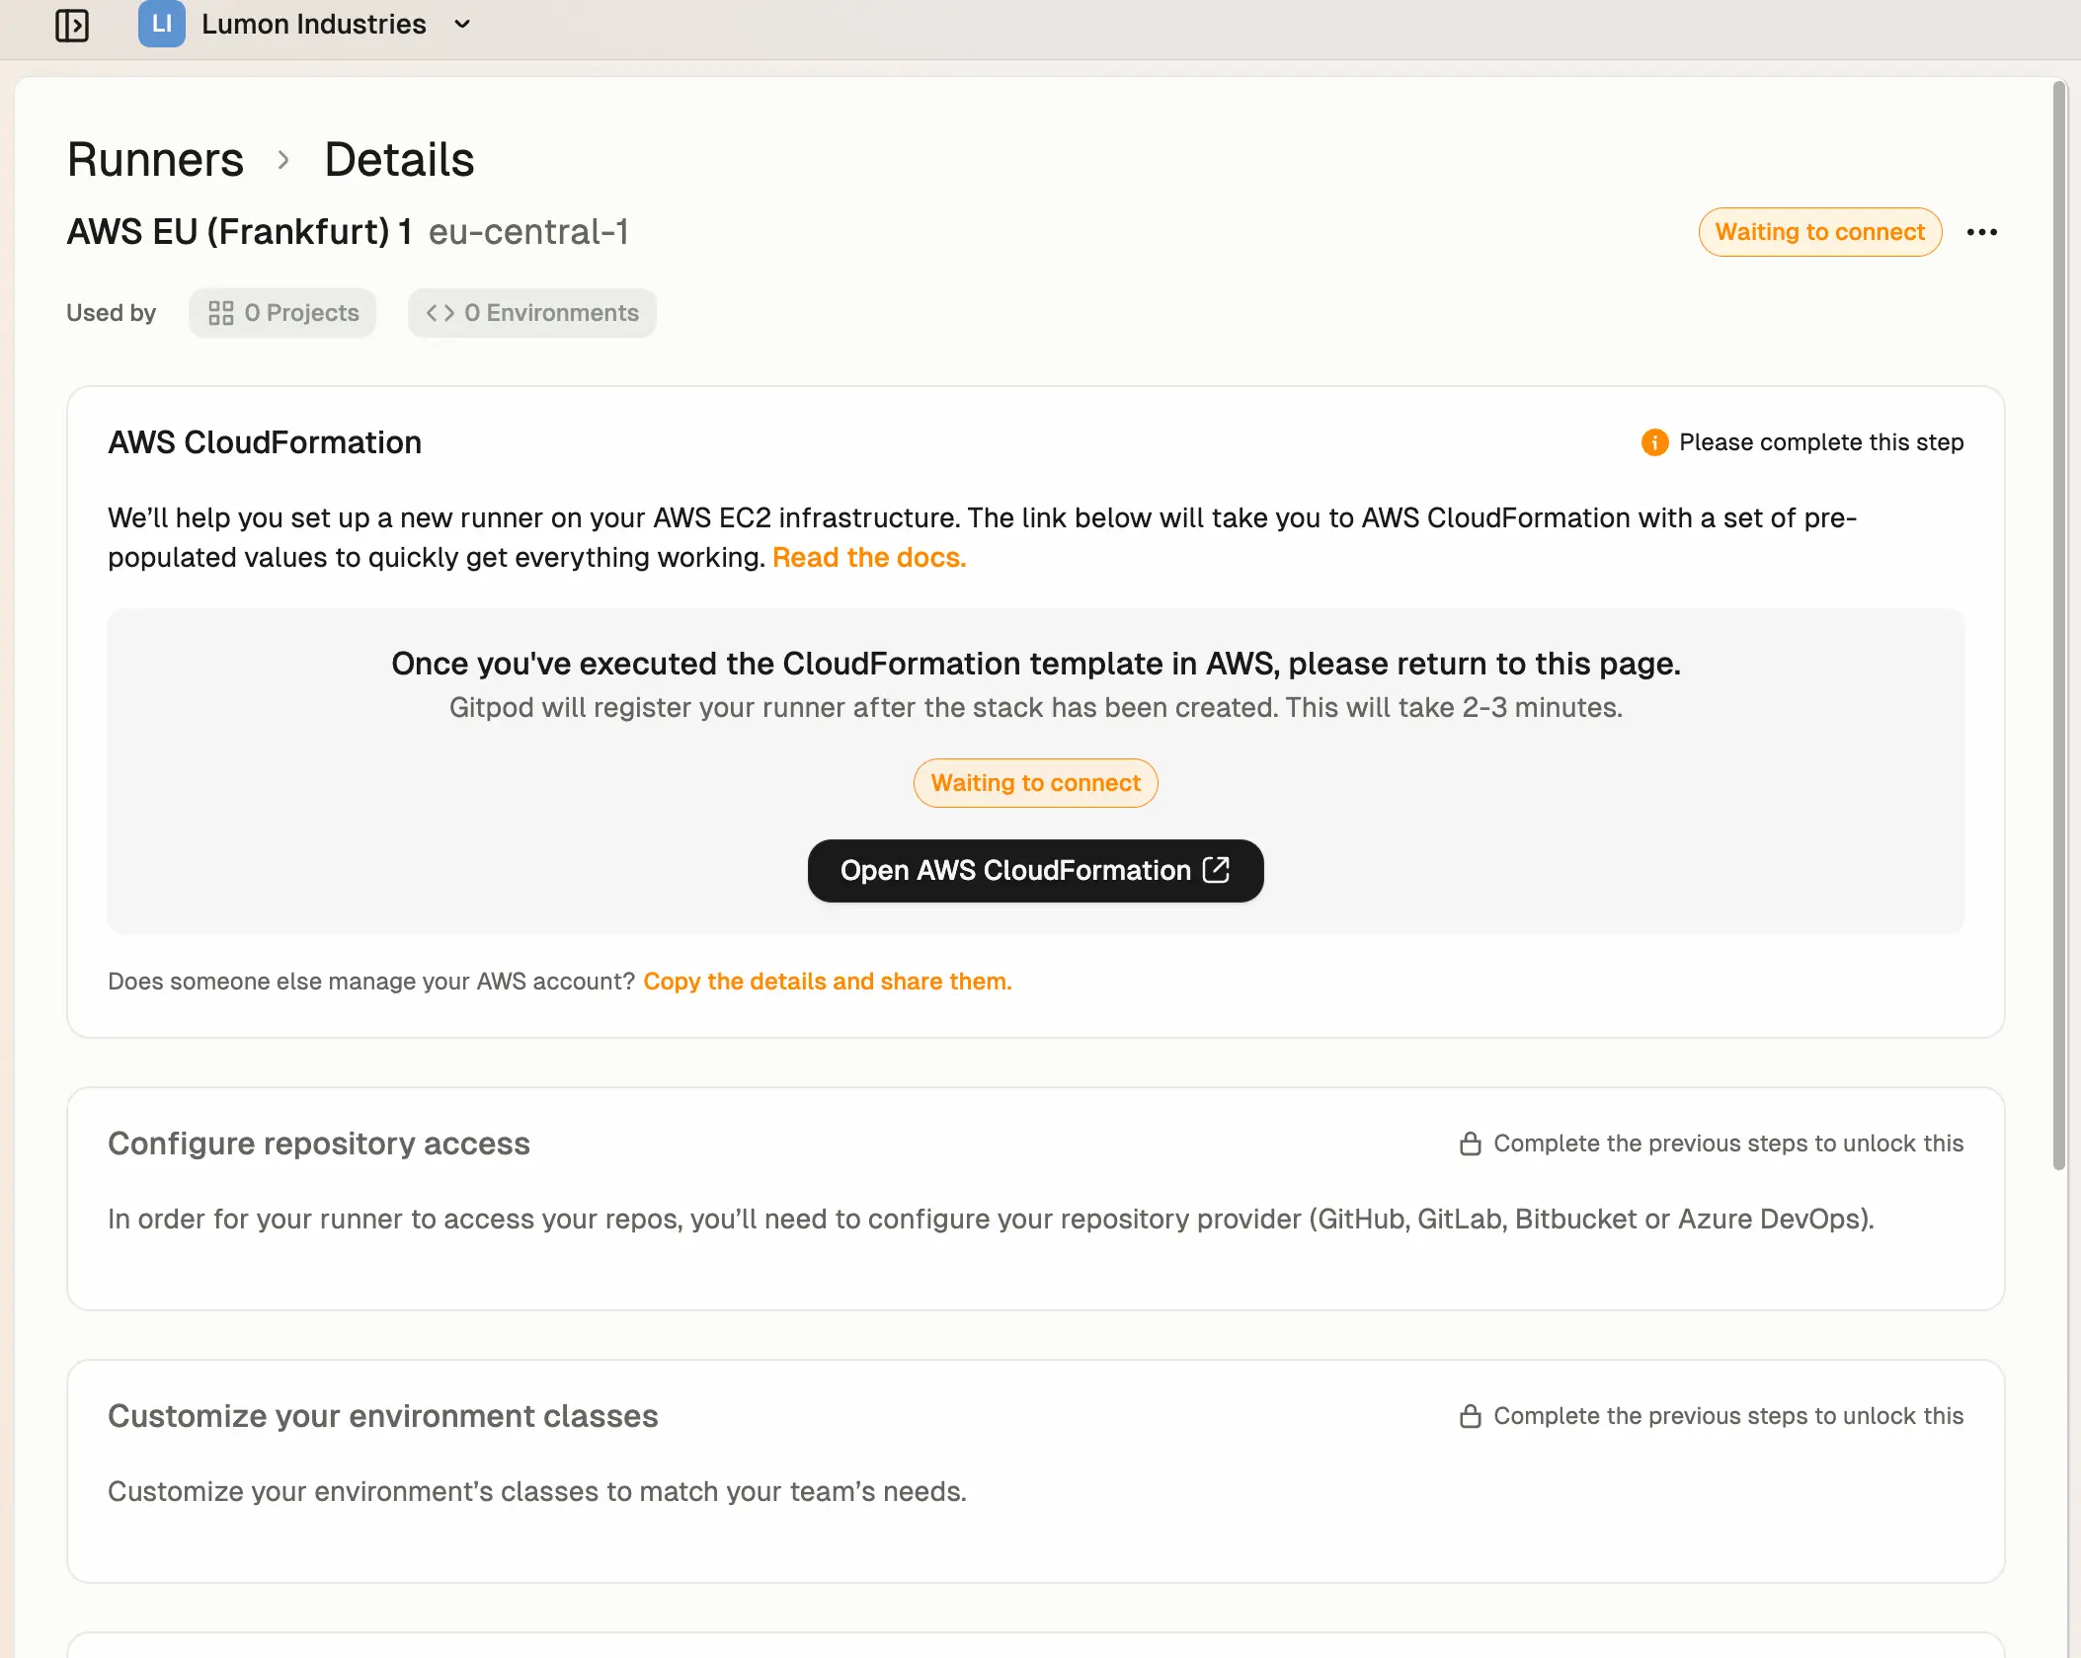2081x1658 pixels.
Task: Open the three-dots runner options menu
Action: click(1981, 232)
